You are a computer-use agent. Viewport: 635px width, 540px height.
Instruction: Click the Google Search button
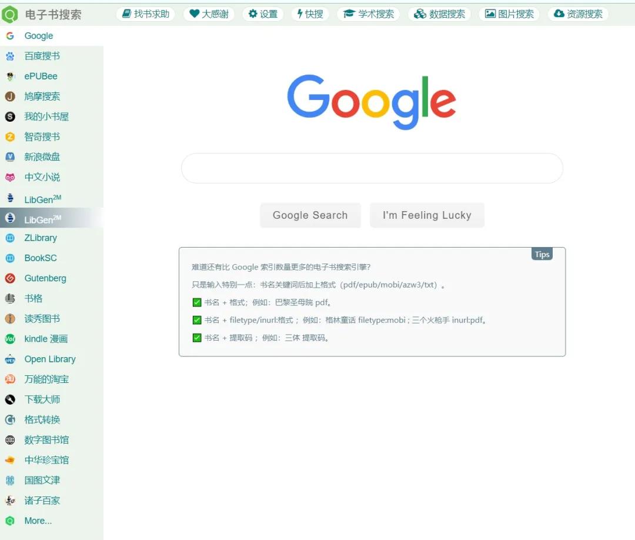310,215
